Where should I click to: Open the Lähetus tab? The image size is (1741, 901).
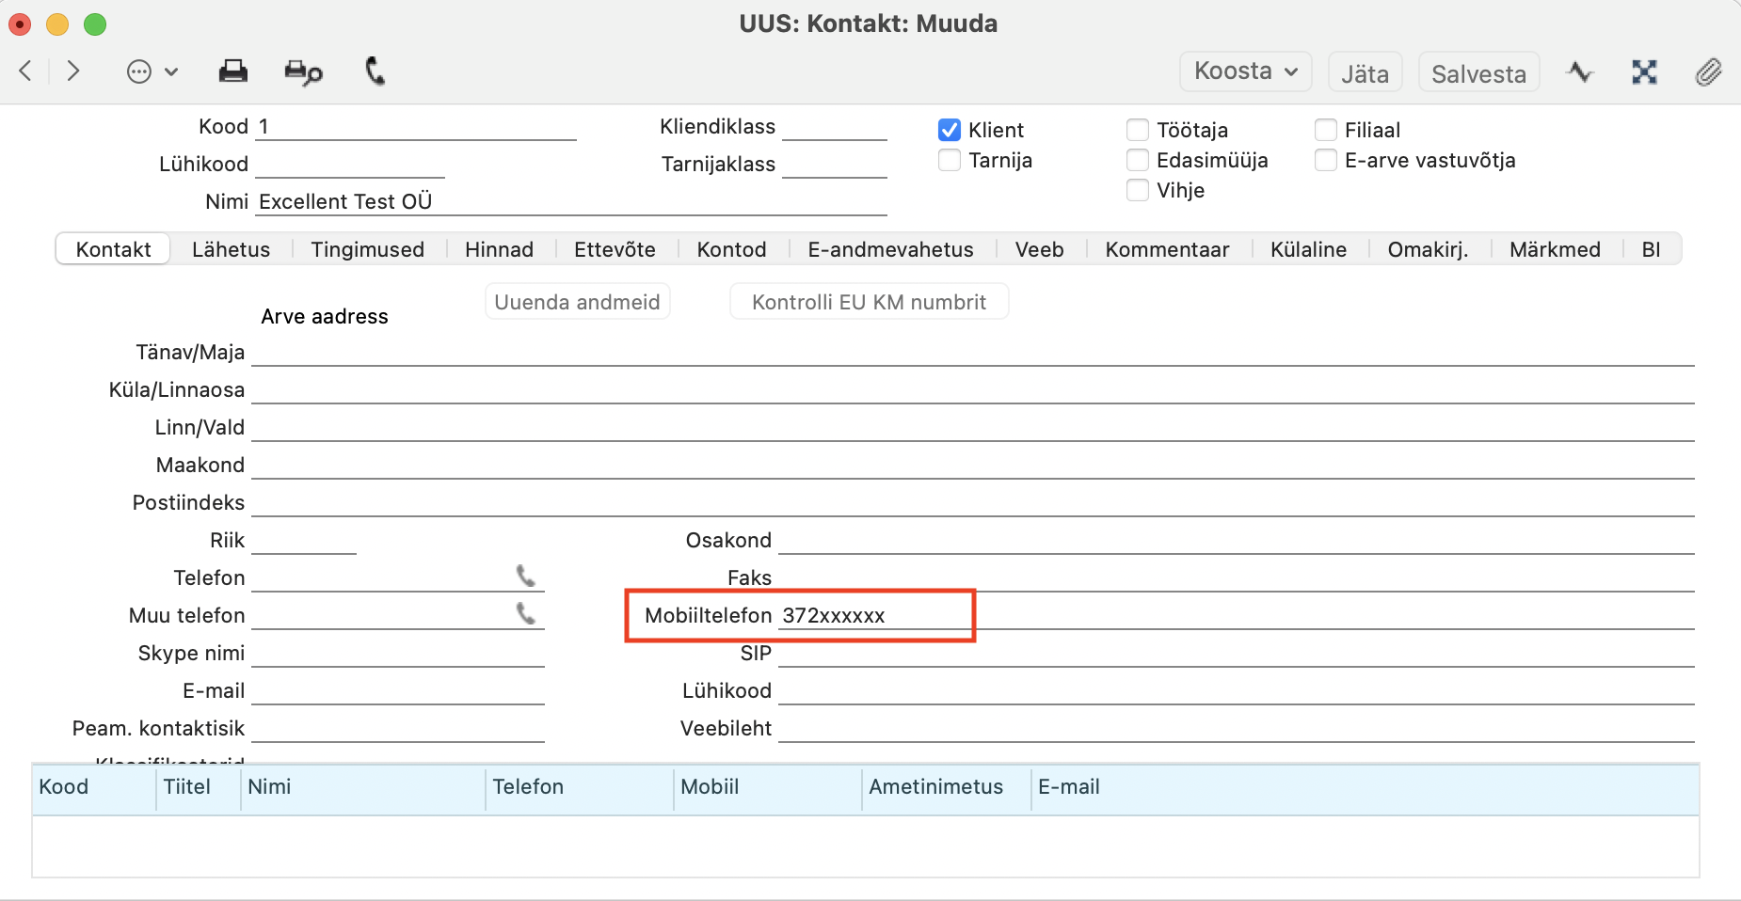click(x=231, y=249)
